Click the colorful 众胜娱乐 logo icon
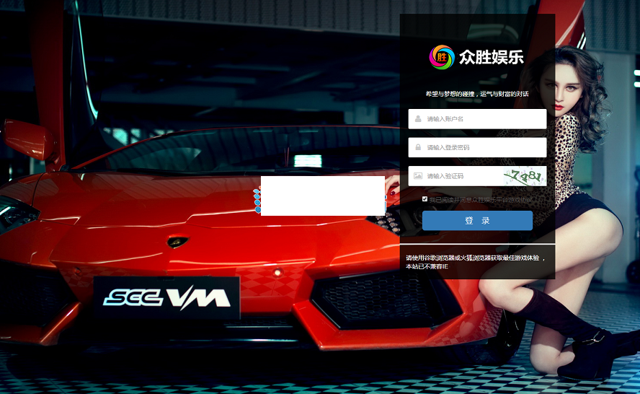 [442, 58]
